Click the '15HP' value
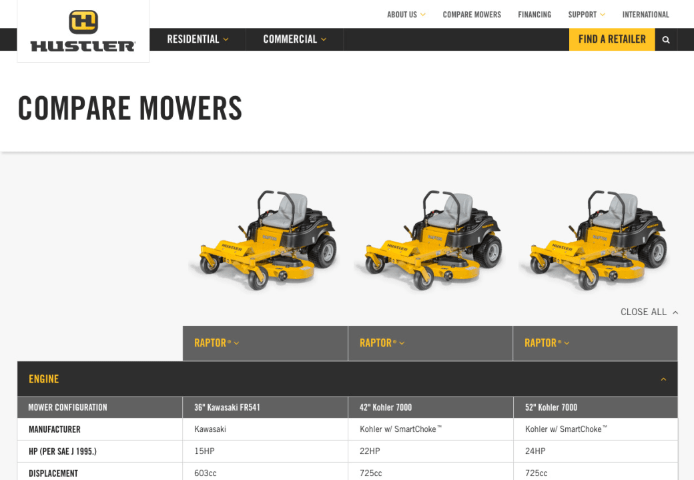The image size is (694, 480). pos(204,451)
